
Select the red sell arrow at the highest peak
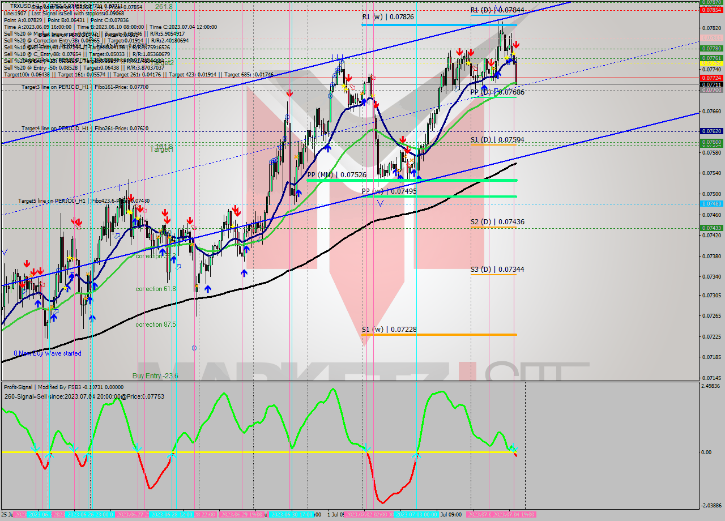516,44
